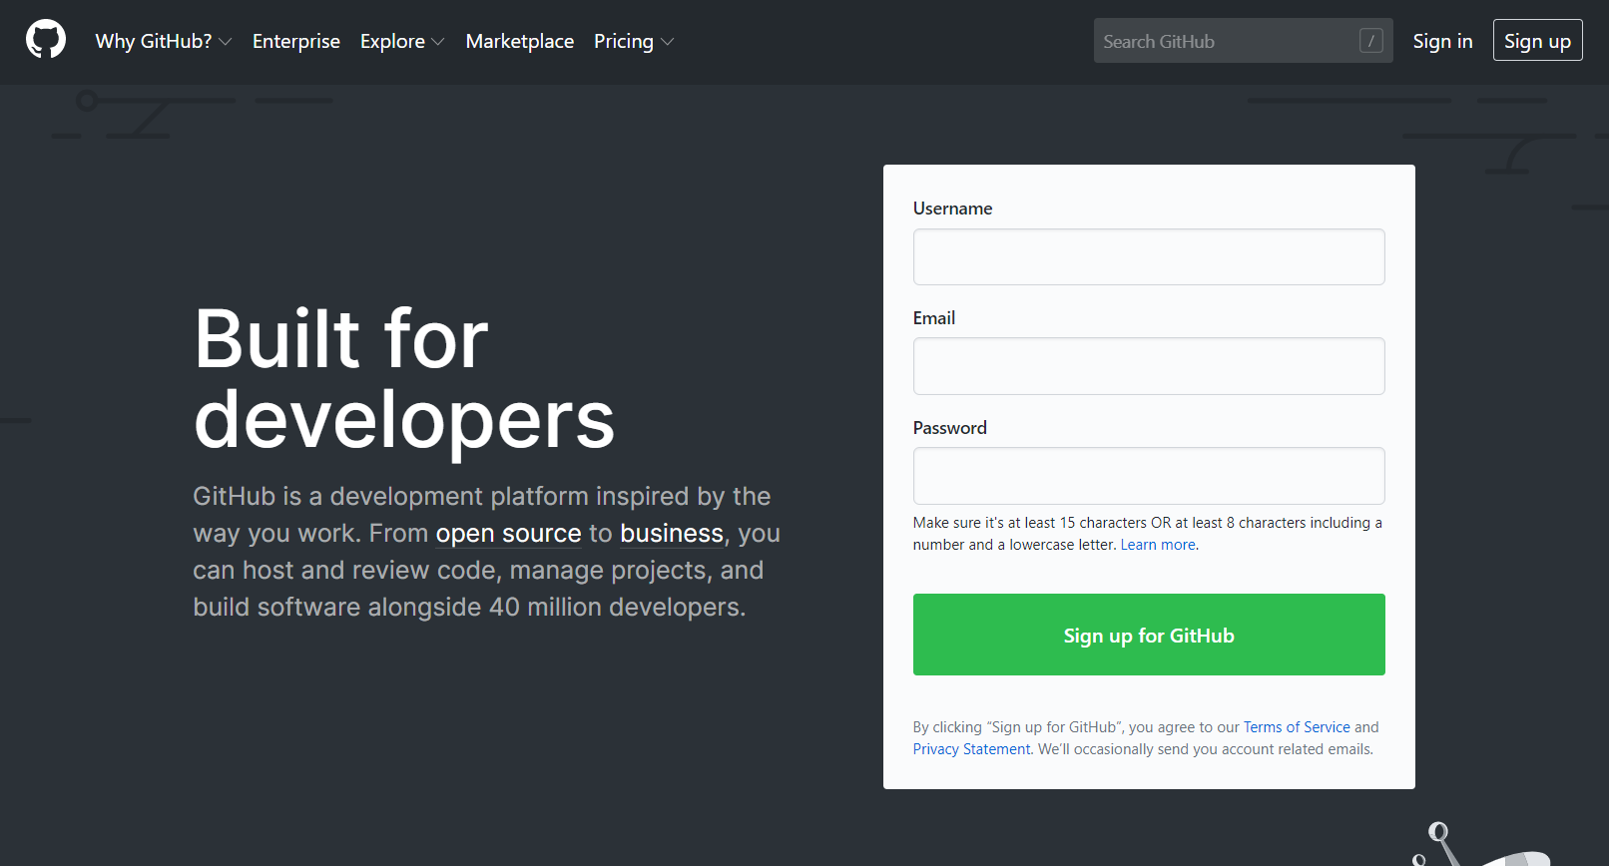
Task: Open the Explore dropdown menu
Action: tap(402, 41)
